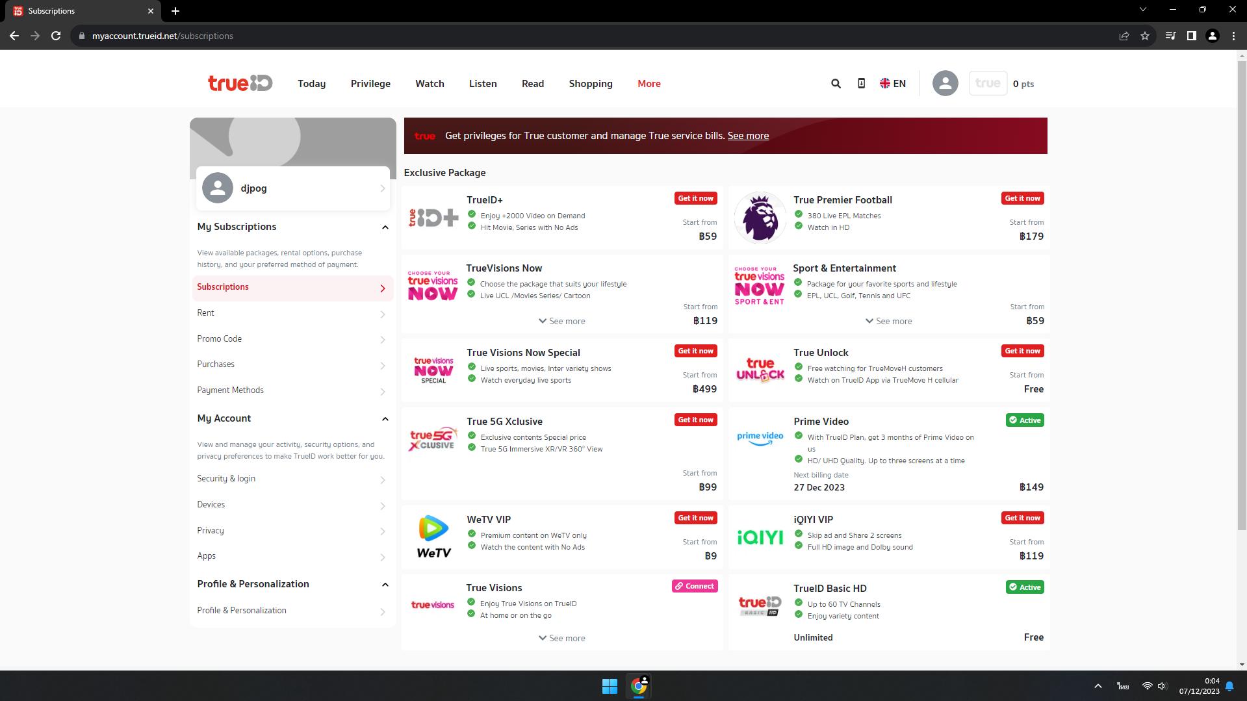Click the TrueID Basic HD logo
The height and width of the screenshot is (701, 1247).
760,605
